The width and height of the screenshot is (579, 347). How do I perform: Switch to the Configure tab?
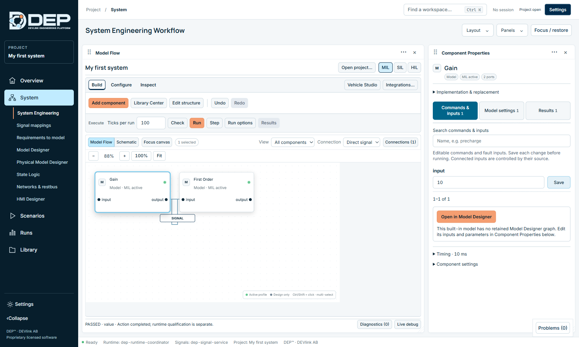pyautogui.click(x=121, y=85)
